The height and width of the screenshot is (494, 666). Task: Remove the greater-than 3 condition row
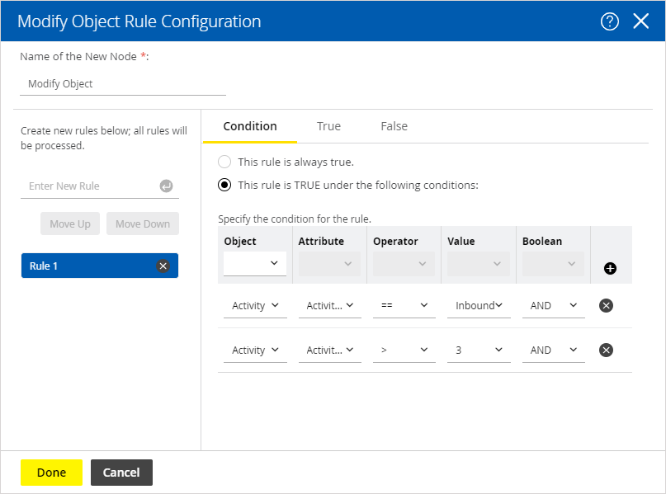pos(606,351)
